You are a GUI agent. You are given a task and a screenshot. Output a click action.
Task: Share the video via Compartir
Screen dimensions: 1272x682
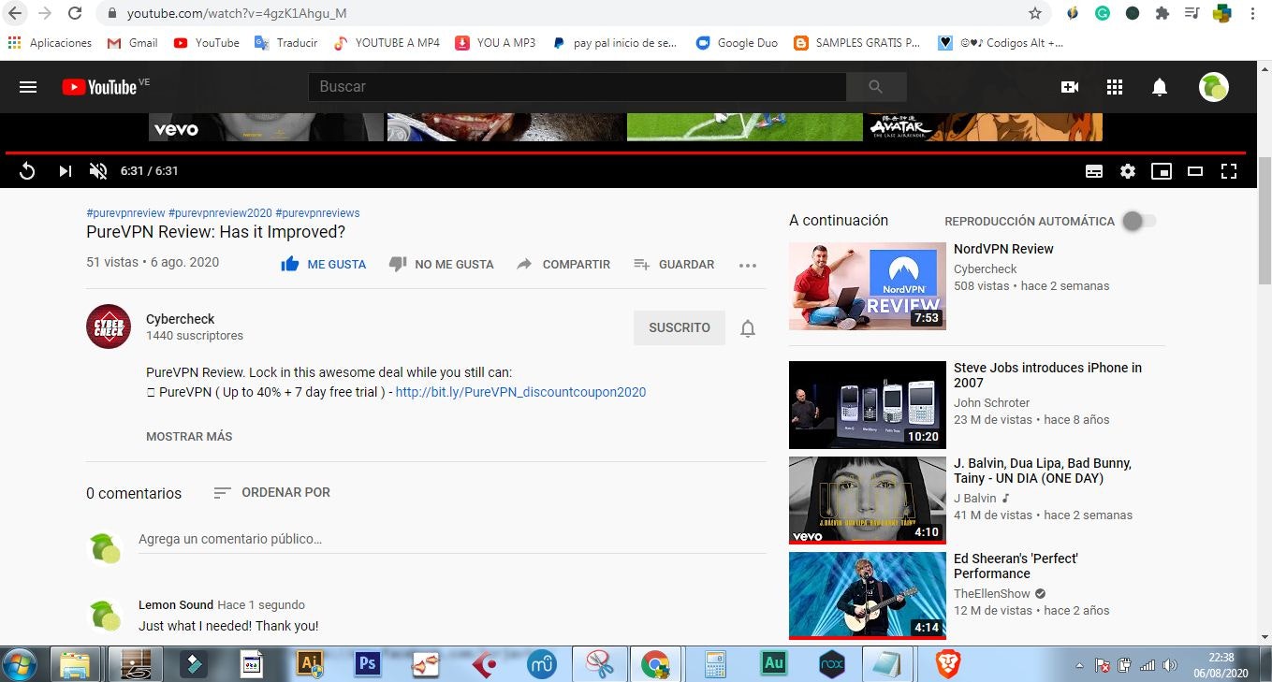[x=563, y=265]
